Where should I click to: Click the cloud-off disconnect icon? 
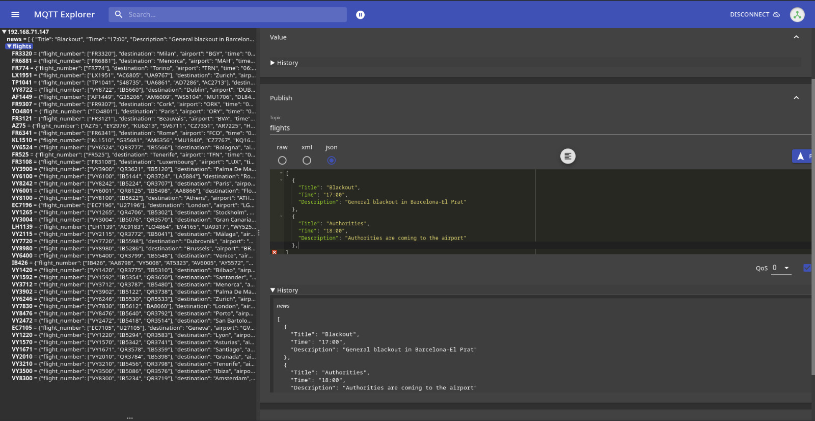click(776, 14)
